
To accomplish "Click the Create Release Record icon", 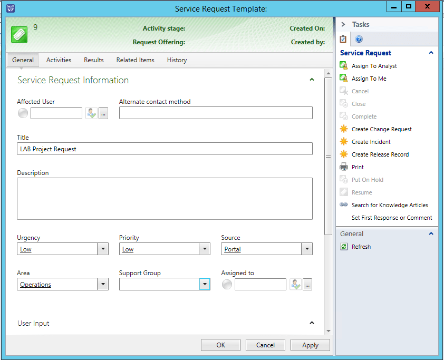I will (344, 154).
